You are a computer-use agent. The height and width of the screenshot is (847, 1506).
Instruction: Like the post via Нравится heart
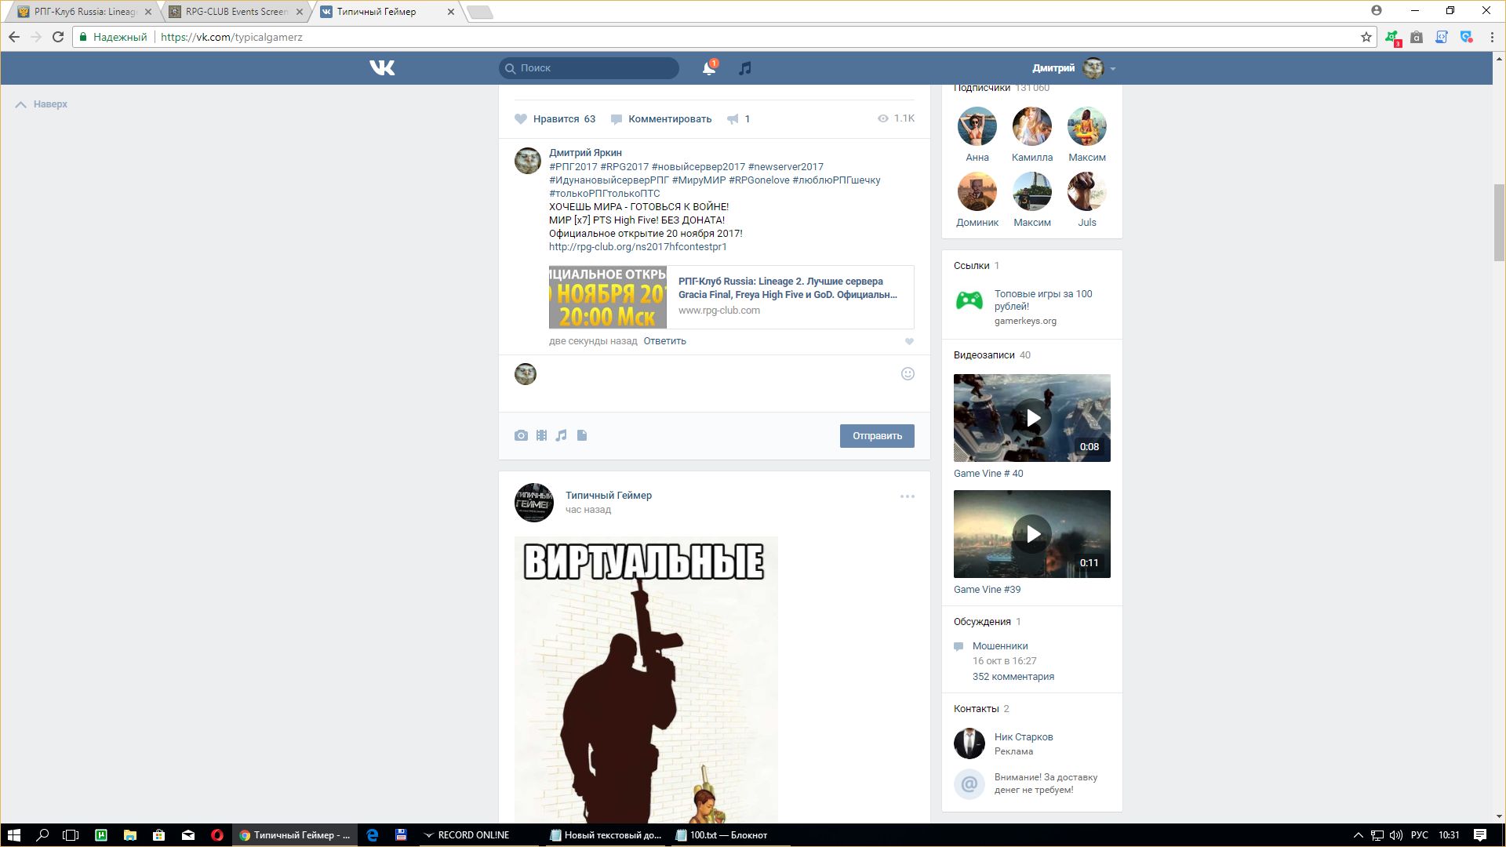click(x=521, y=119)
